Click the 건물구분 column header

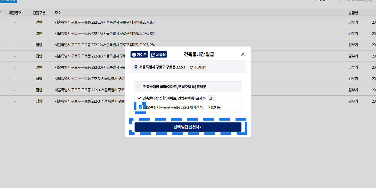pos(39,13)
